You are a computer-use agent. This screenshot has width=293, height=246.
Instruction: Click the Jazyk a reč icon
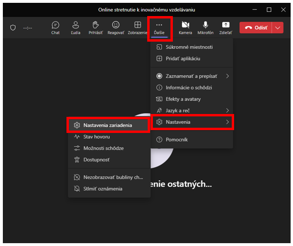(x=159, y=111)
